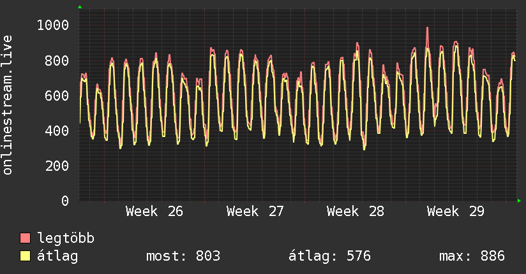Click the max: 886 statistic

coord(472,256)
